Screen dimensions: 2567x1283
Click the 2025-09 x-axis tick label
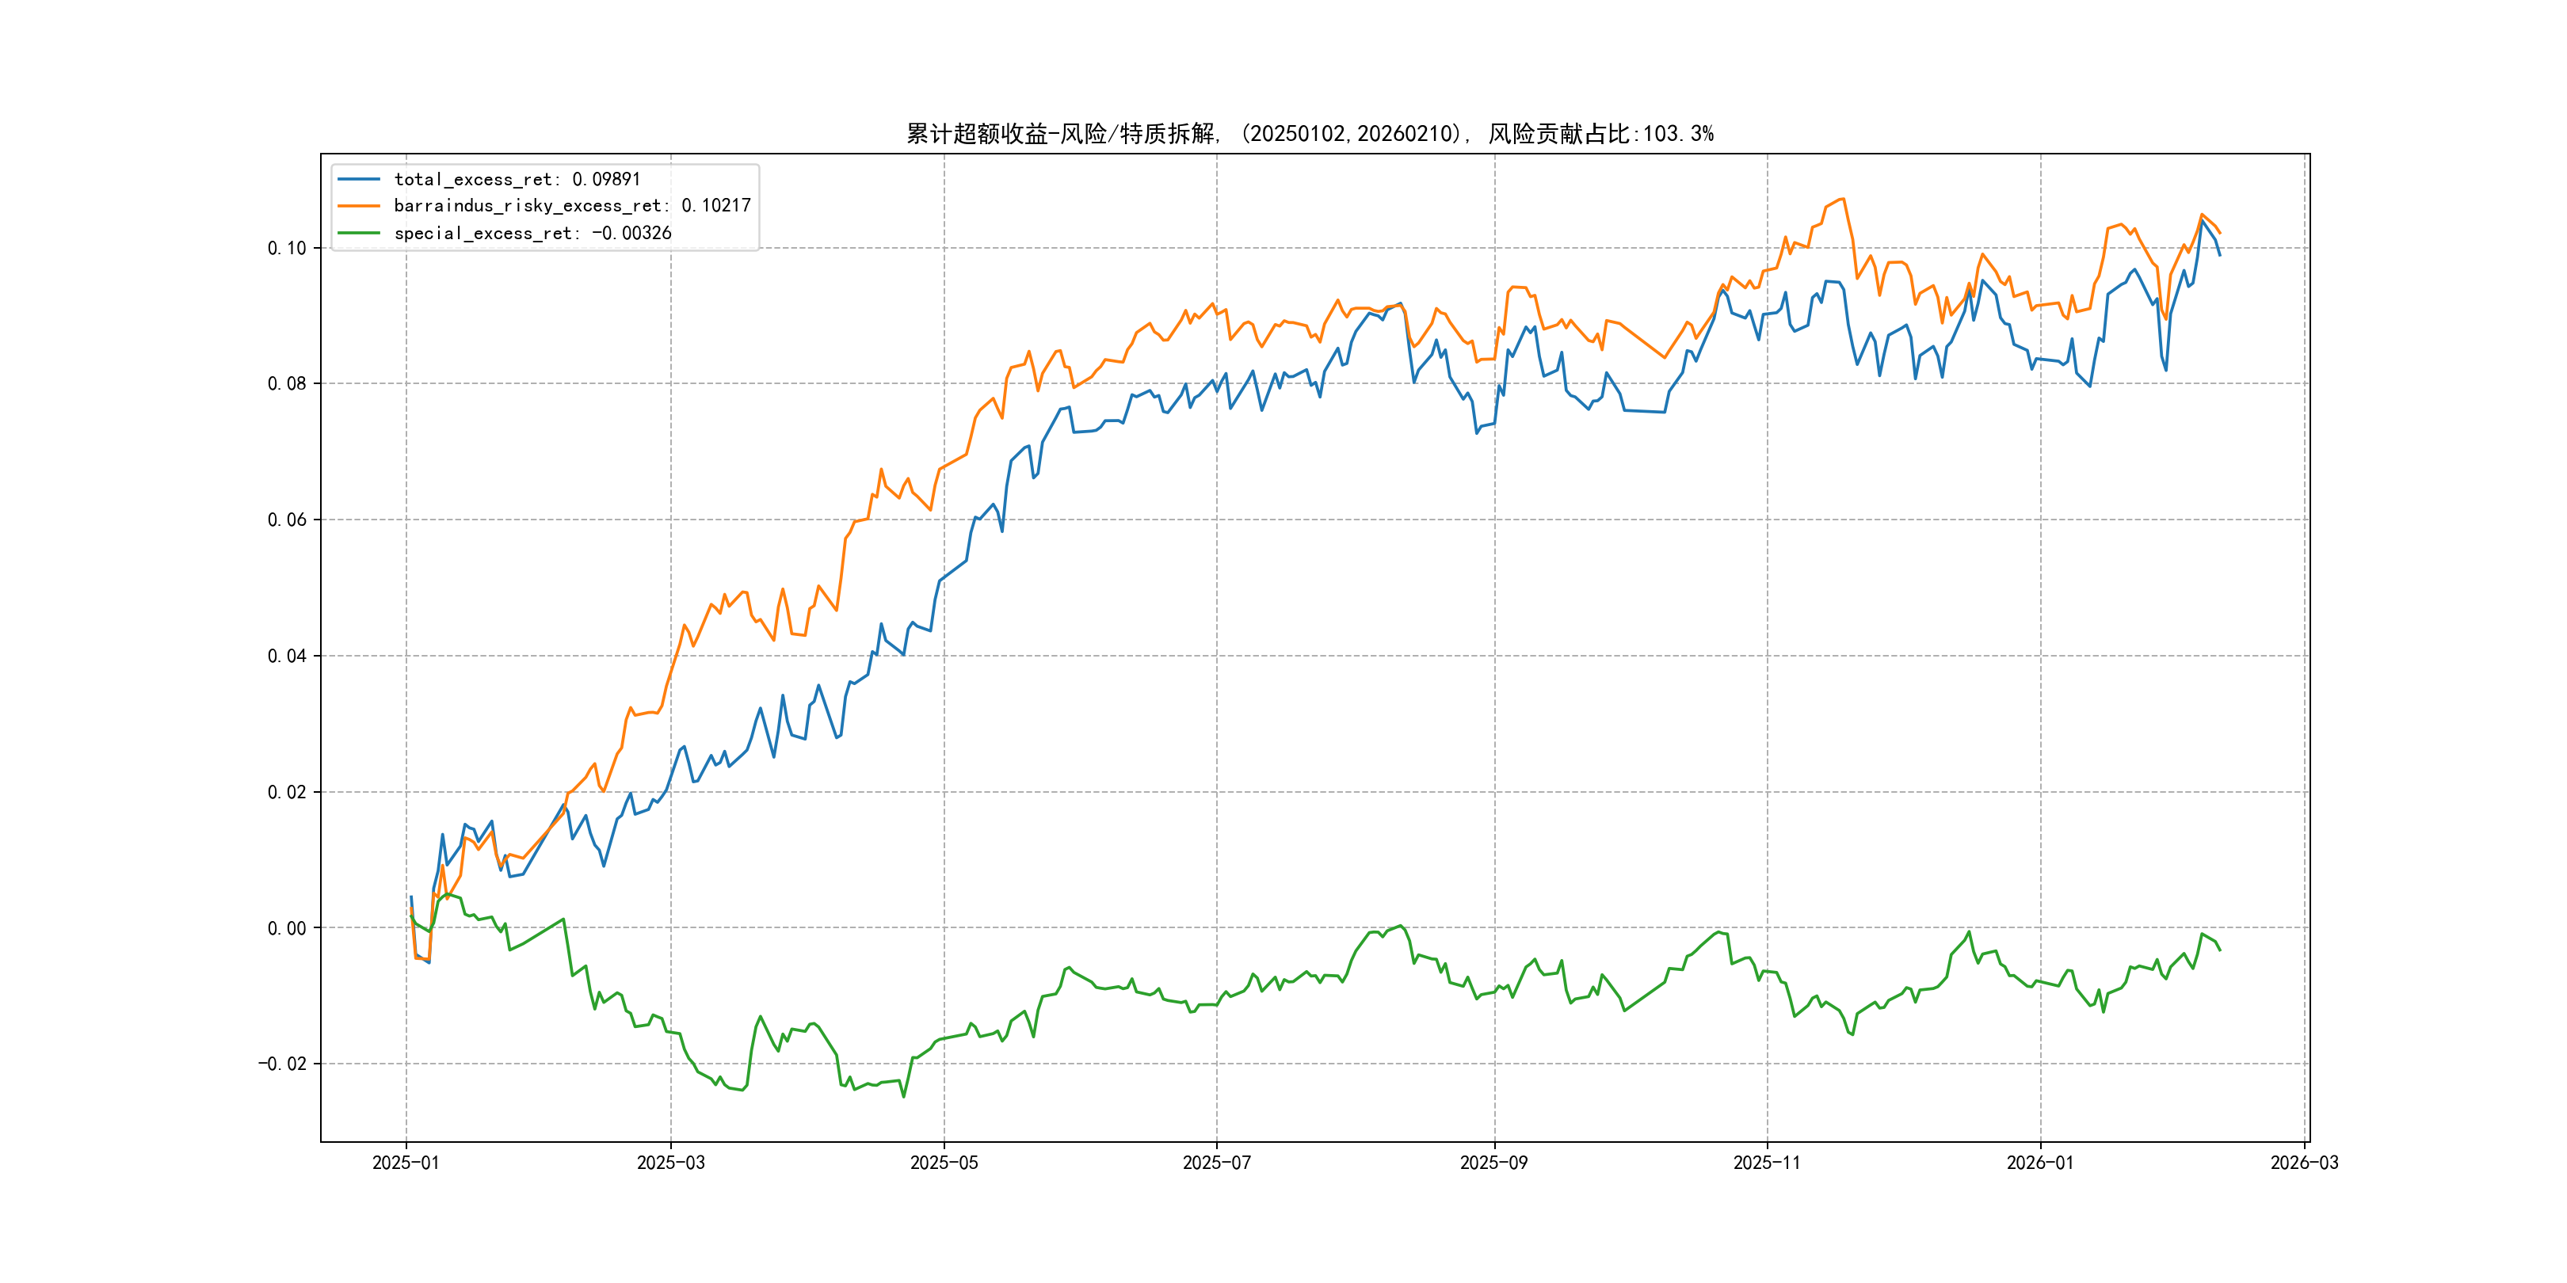pyautogui.click(x=1493, y=1163)
